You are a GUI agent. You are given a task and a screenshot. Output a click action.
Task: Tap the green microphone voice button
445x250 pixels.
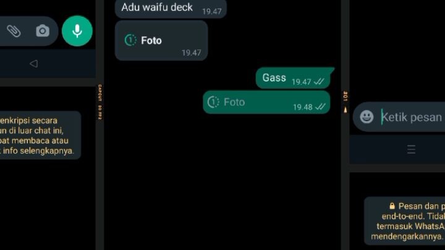[x=77, y=31]
